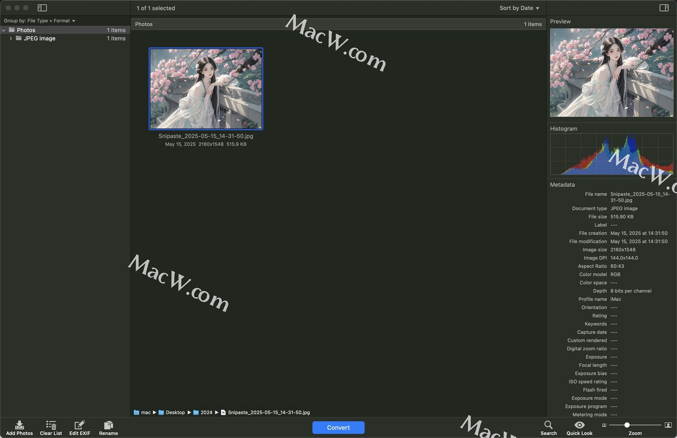Click the Color model value RGB

click(x=615, y=274)
